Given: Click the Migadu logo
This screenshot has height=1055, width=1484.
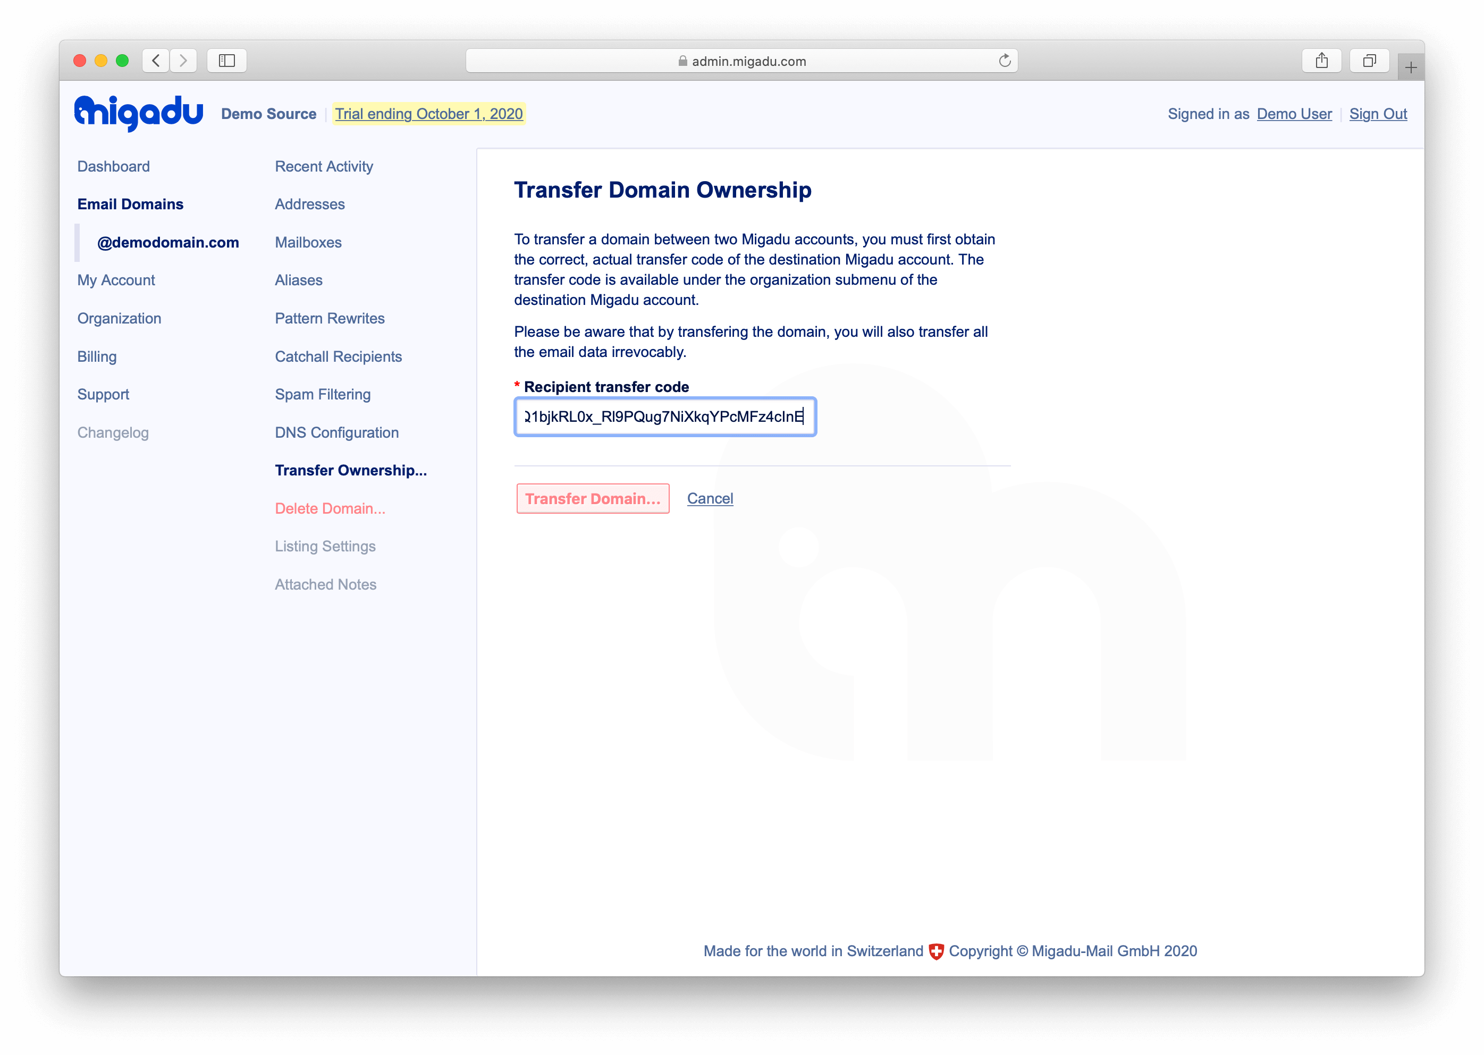Looking at the screenshot, I should (138, 113).
